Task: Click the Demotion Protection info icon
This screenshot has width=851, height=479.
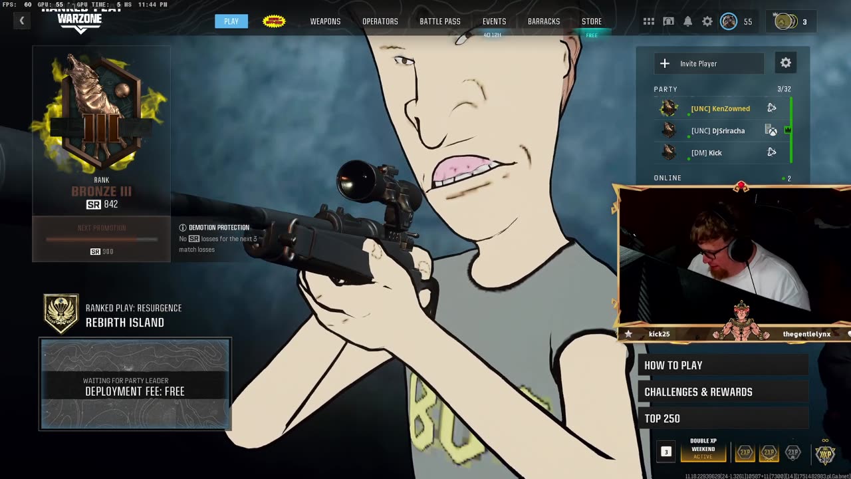Action: pyautogui.click(x=183, y=228)
